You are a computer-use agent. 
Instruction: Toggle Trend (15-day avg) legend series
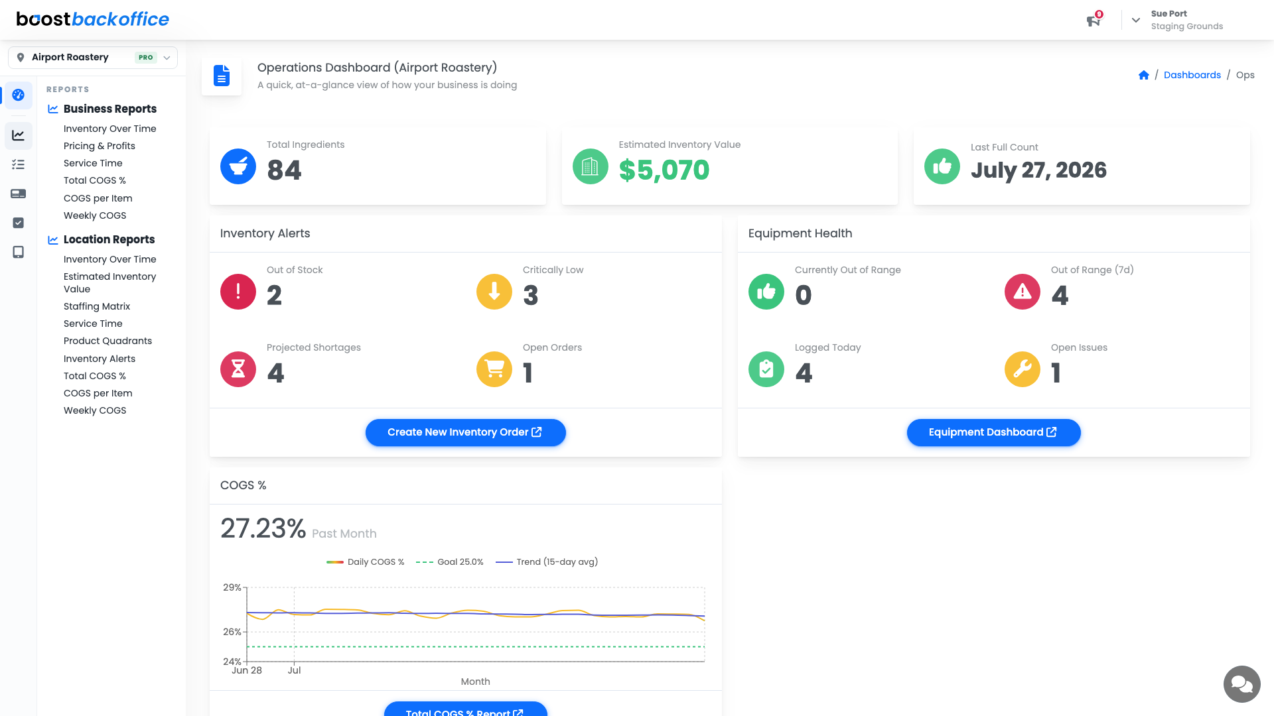click(547, 562)
